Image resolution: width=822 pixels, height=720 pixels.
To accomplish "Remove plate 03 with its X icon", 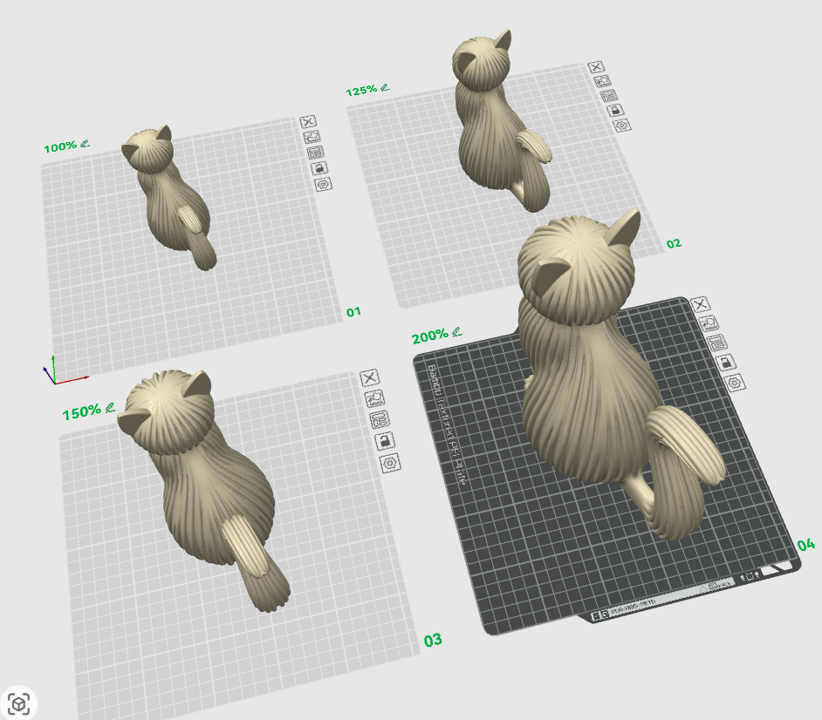I will point(370,377).
